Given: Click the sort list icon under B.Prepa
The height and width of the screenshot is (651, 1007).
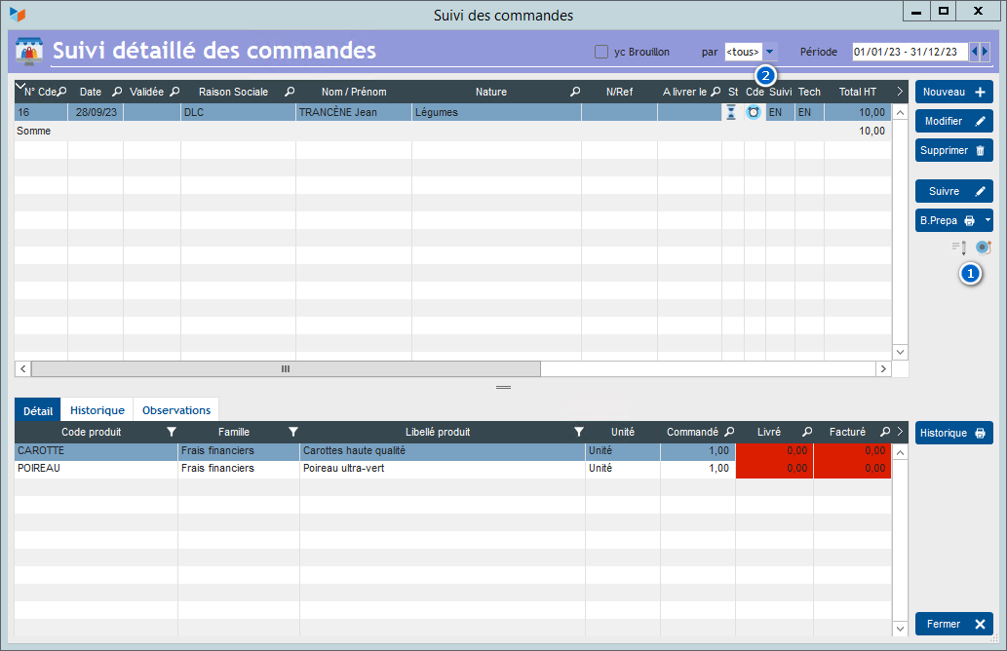Looking at the screenshot, I should pos(959,248).
